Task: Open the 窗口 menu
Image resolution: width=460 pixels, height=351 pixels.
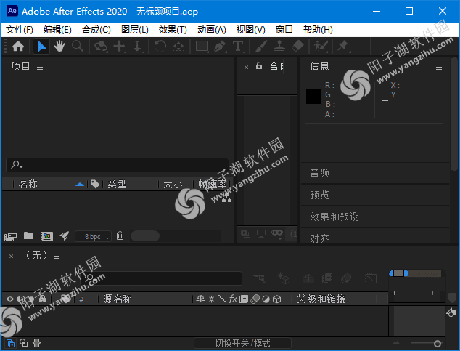Action: 284,30
